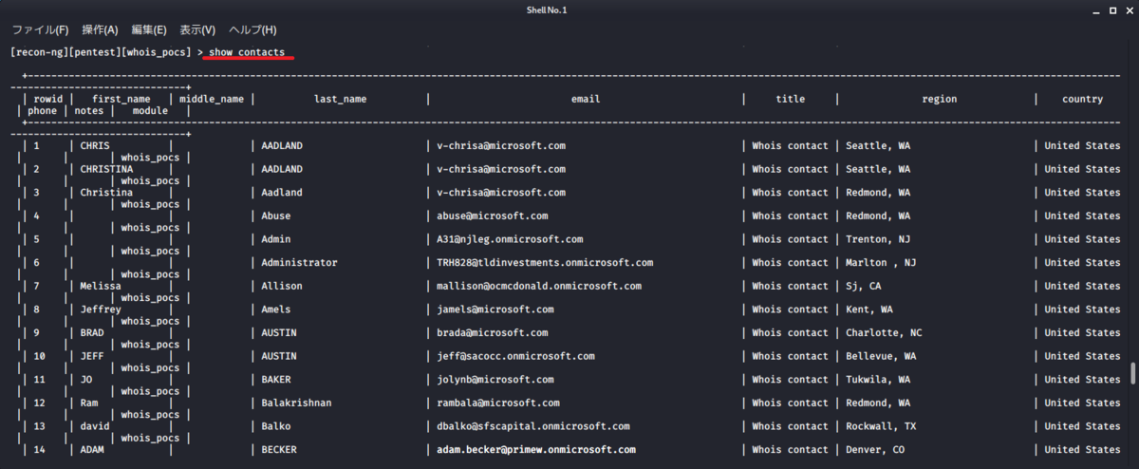
Task: Click the 'rowid' column header
Action: pyautogui.click(x=48, y=99)
